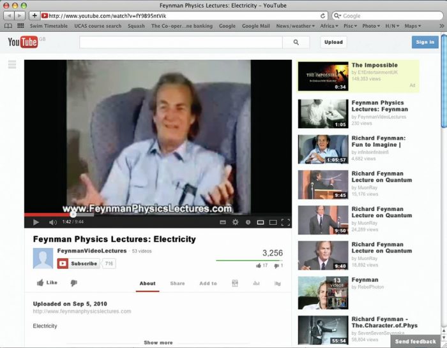447x348 pixels.
Task: Switch to small player size icon
Action: [x=261, y=222]
